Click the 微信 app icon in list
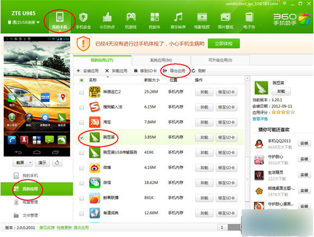 click(x=95, y=183)
